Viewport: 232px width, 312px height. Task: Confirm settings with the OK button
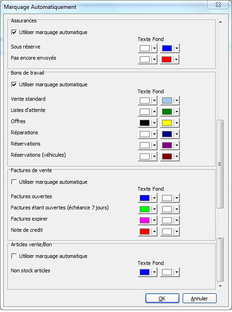[162, 298]
